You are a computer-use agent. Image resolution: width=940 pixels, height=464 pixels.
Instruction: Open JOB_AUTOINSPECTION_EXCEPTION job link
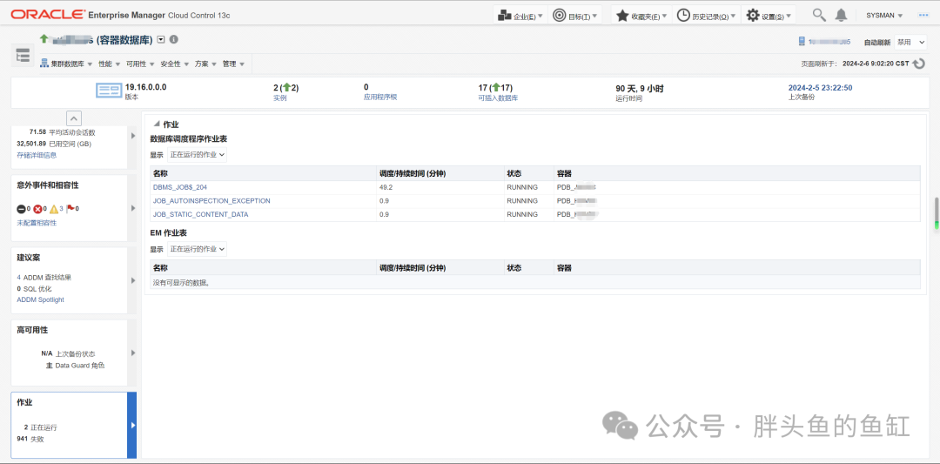pos(211,201)
